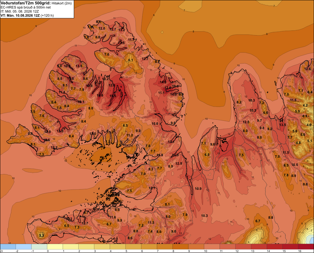Select the pale yellow 0 to 1 legend swatch
The height and width of the screenshot is (253, 314).
pyautogui.click(x=55, y=247)
